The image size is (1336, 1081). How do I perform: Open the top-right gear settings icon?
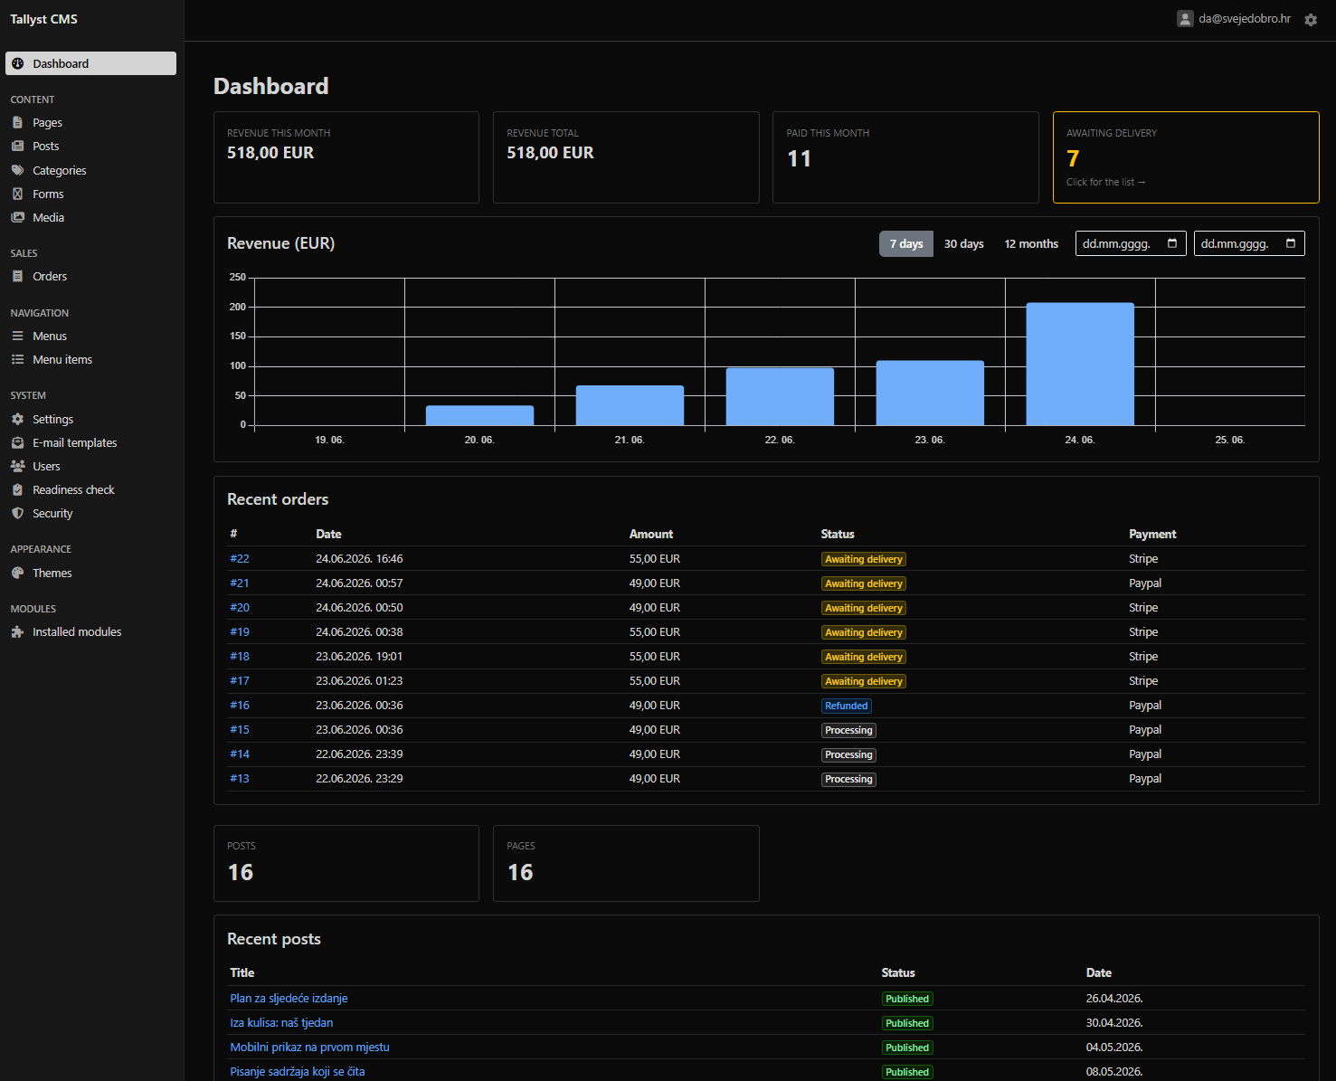[1311, 19]
